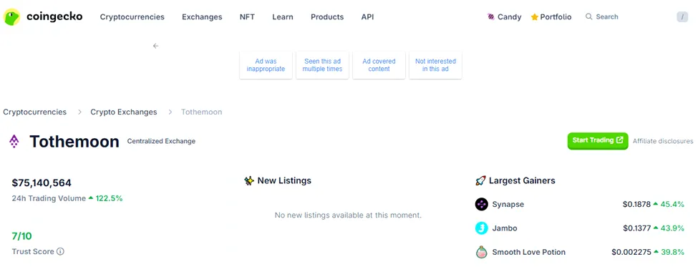Screen dimensions: 698x277
Task: Go to Cryptocurrencies breadcrumb
Action: tap(35, 112)
